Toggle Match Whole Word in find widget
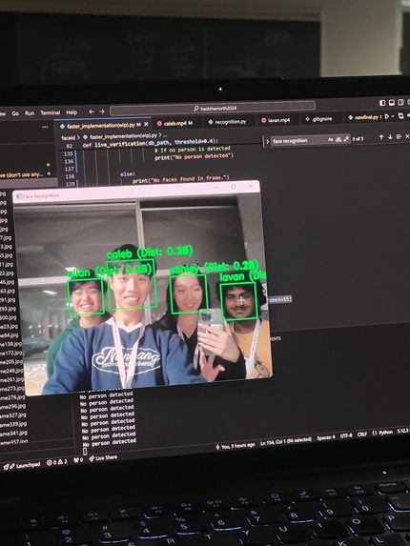The image size is (410, 546). click(x=338, y=139)
